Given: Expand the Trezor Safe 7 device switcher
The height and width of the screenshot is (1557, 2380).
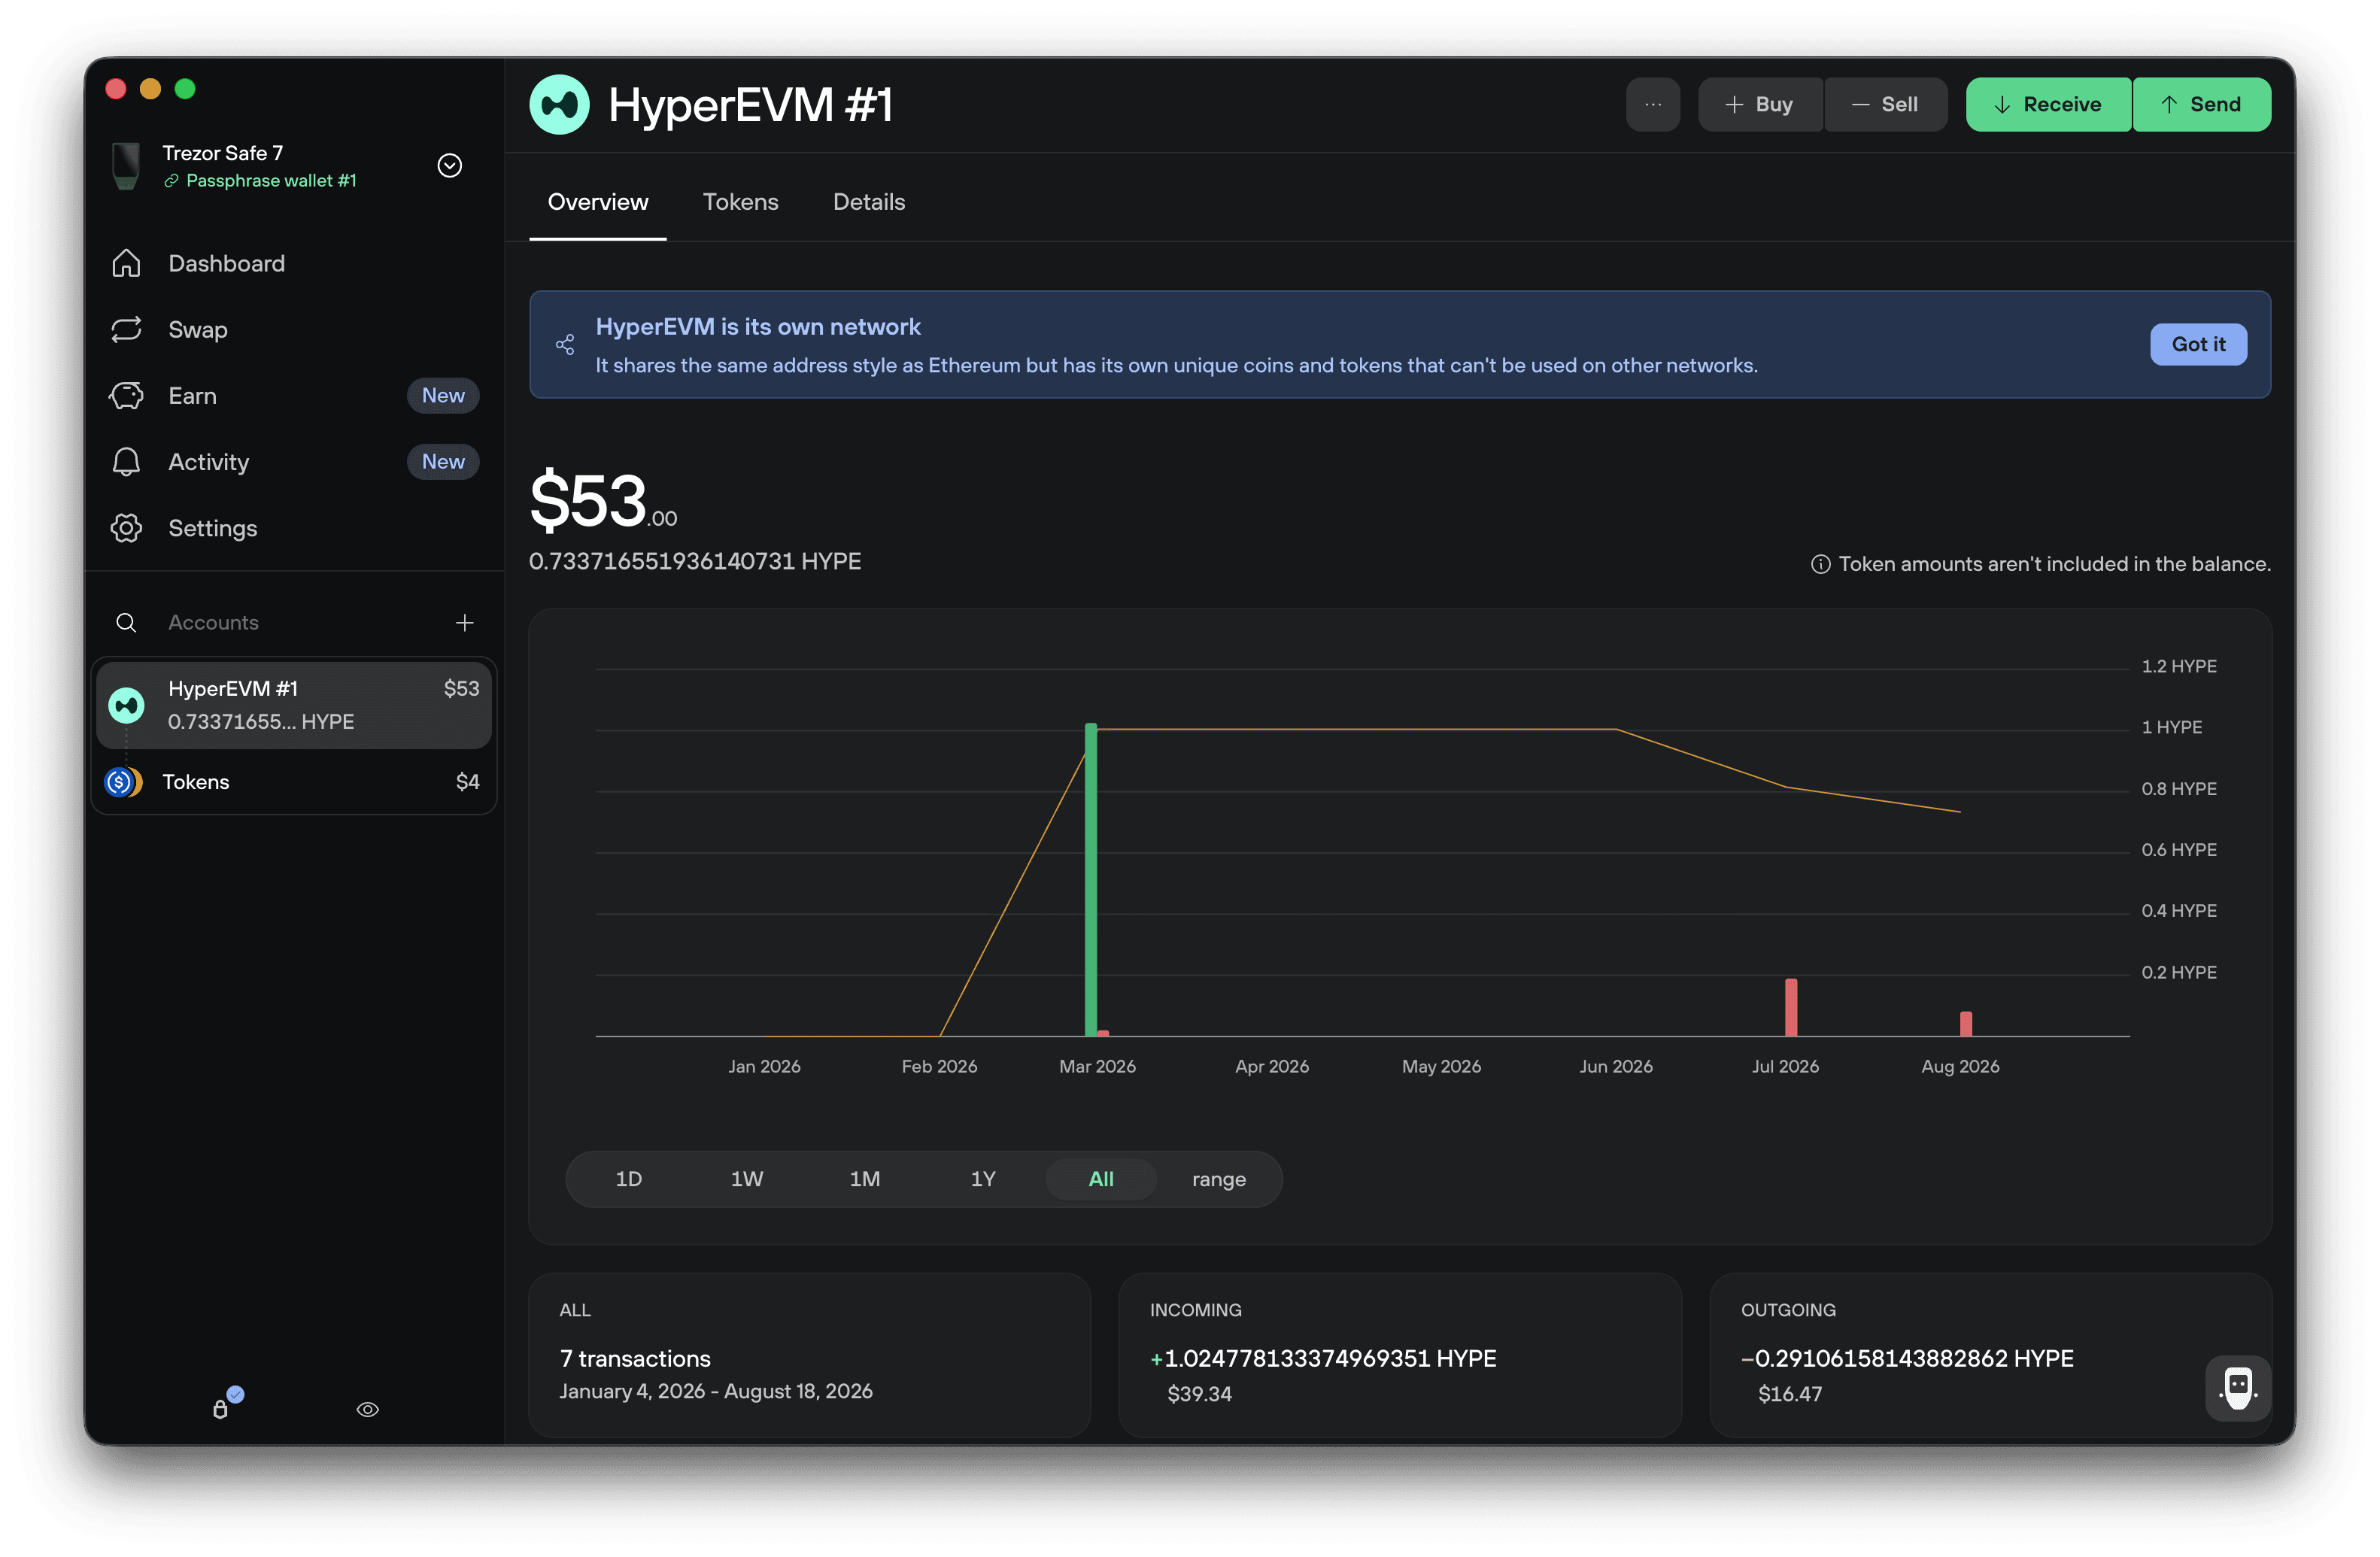Looking at the screenshot, I should [x=449, y=165].
